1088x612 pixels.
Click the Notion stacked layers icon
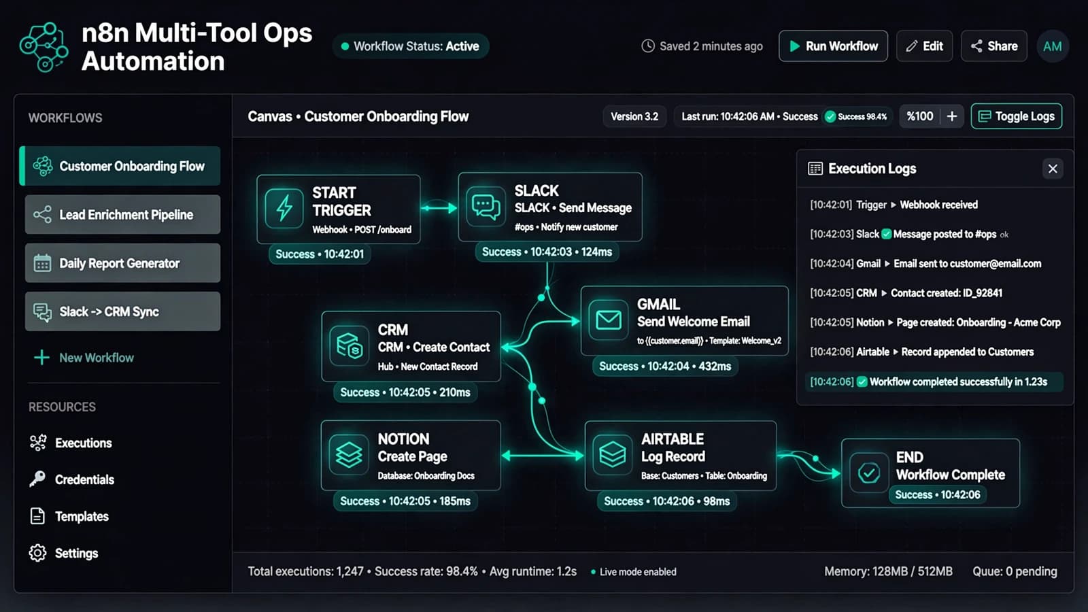(350, 454)
